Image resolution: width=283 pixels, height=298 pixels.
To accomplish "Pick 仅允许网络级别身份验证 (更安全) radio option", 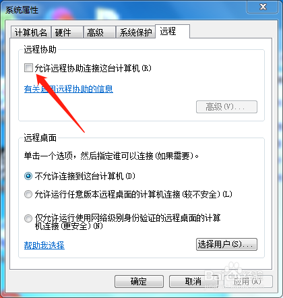I will pos(28,218).
